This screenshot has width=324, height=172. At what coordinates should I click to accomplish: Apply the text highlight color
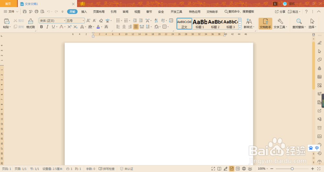tap(90, 27)
